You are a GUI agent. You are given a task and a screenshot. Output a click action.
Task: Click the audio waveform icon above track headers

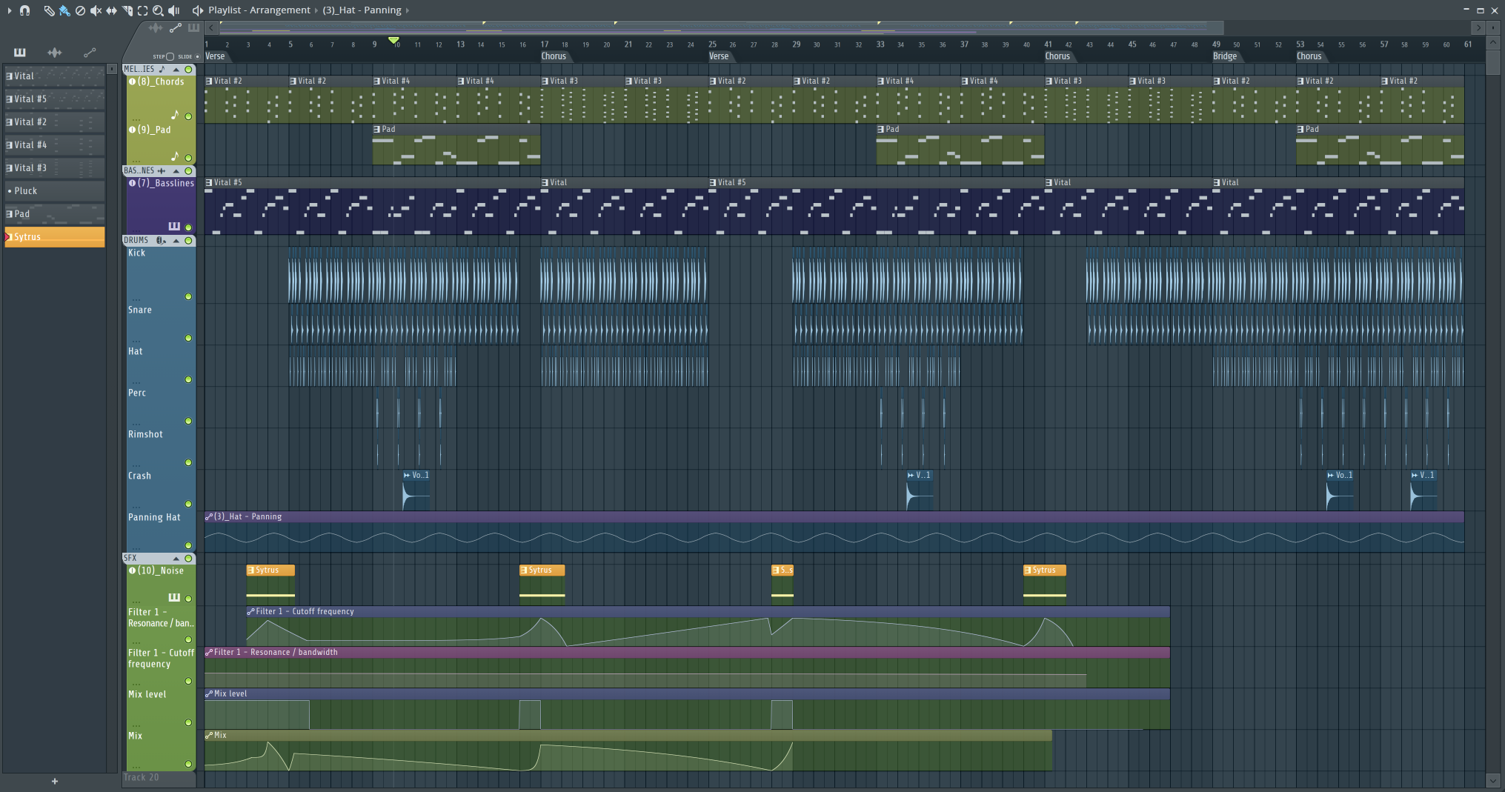[x=155, y=28]
